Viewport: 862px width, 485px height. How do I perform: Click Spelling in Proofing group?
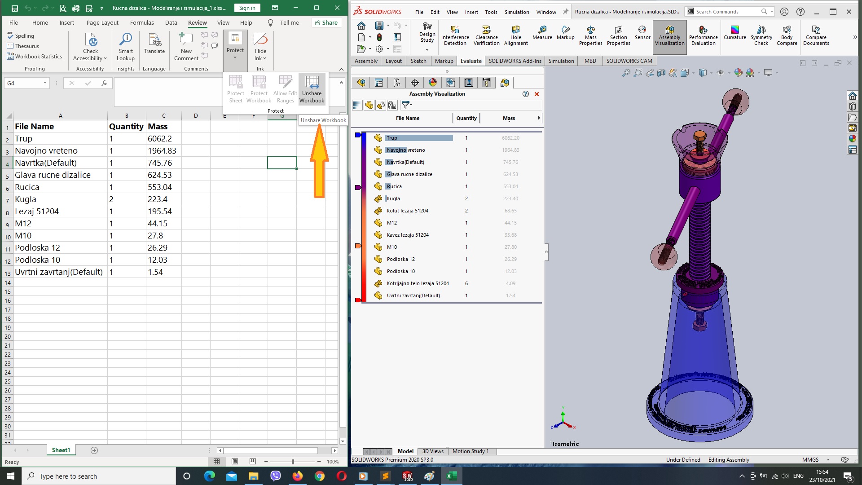21,36
